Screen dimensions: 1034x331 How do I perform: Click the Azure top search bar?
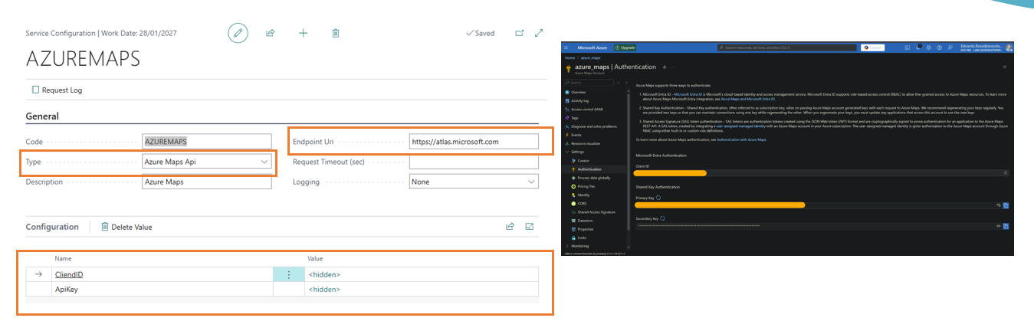[786, 48]
